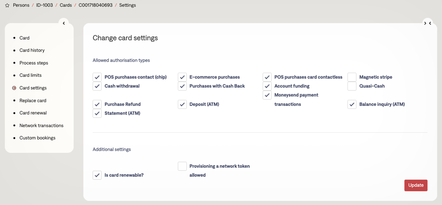
Task: Toggle E-commerce purchases checkbox
Action: (182, 77)
